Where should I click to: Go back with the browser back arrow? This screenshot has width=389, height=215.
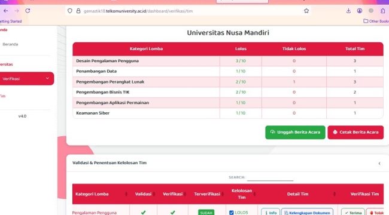(6, 11)
